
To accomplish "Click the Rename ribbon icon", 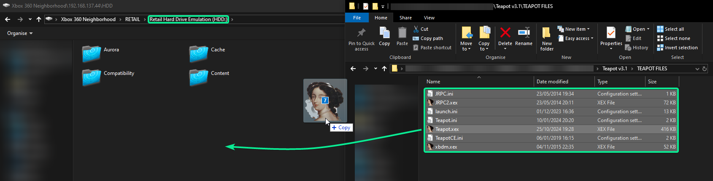I will [x=524, y=36].
